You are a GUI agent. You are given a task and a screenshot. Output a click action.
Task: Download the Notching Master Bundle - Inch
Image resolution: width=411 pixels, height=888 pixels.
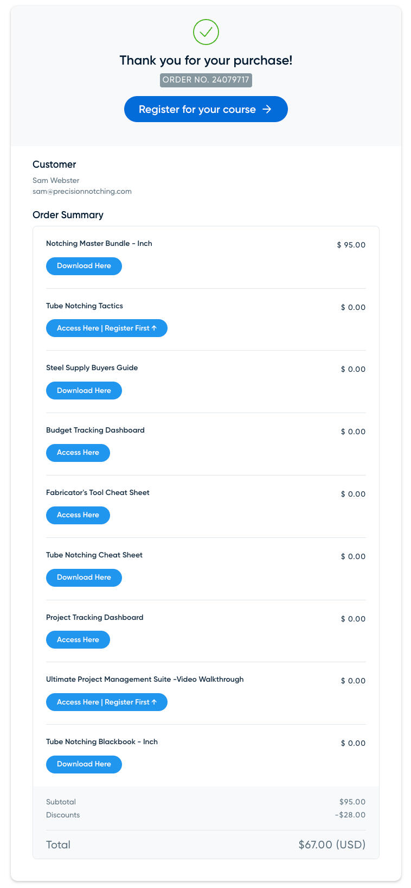tap(84, 266)
